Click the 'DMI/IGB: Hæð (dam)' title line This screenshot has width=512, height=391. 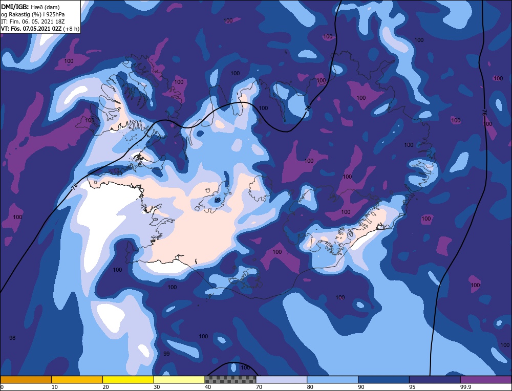point(30,7)
